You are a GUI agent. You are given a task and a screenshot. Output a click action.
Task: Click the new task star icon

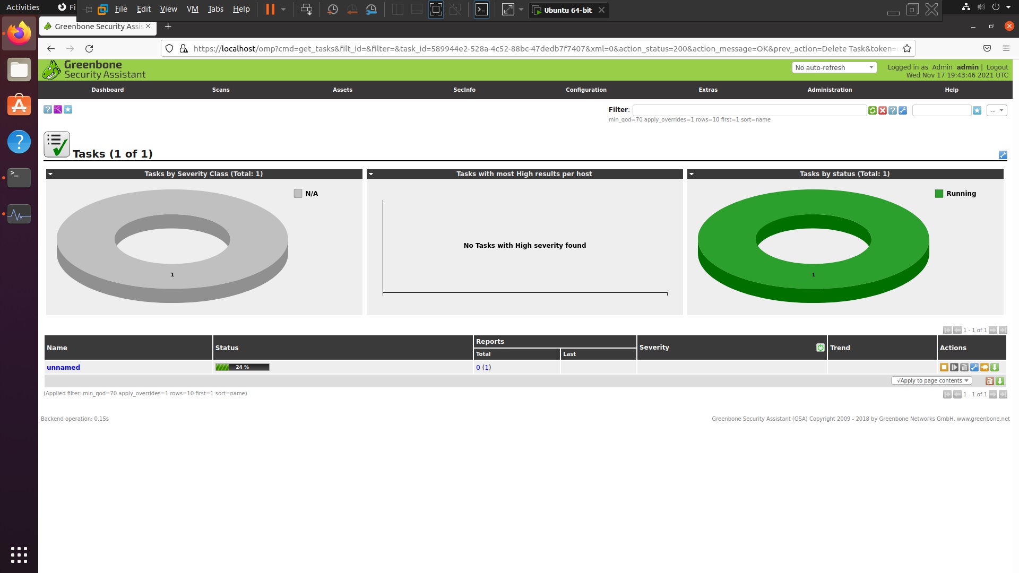[x=68, y=109]
